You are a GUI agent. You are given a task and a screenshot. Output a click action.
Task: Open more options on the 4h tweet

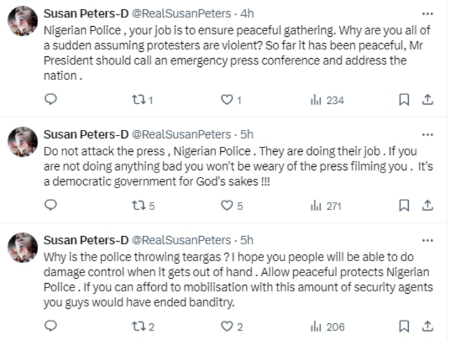tap(427, 14)
